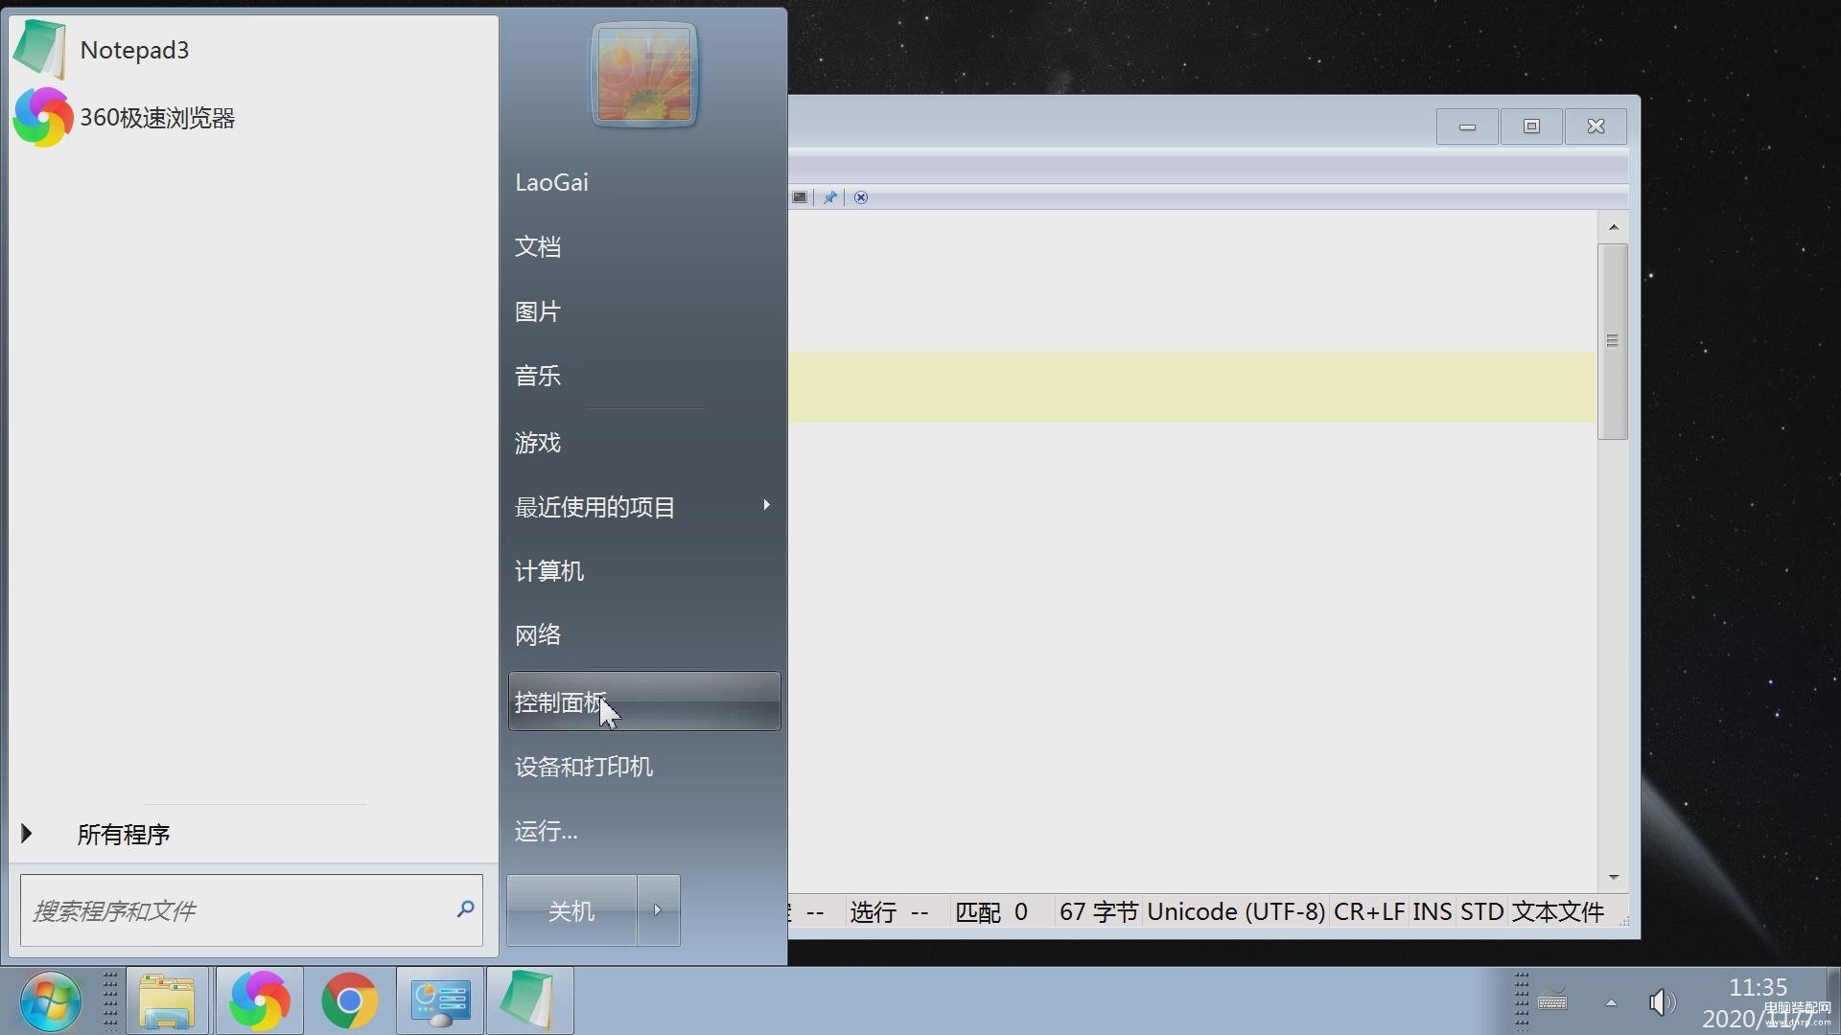Click the volume speaker tray icon
1841x1035 pixels.
tap(1661, 1002)
